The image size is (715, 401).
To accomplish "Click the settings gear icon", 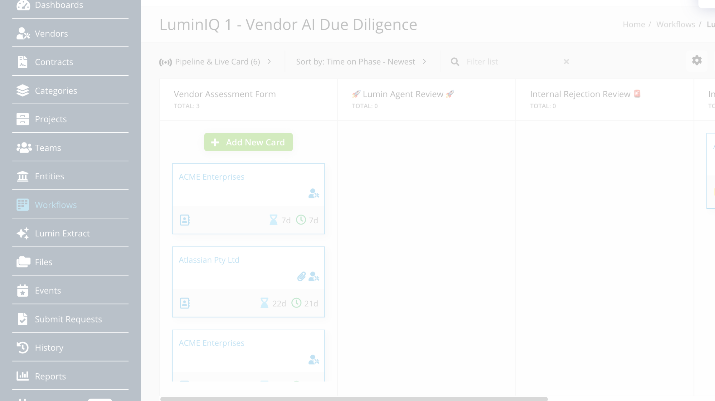I will pos(697,60).
